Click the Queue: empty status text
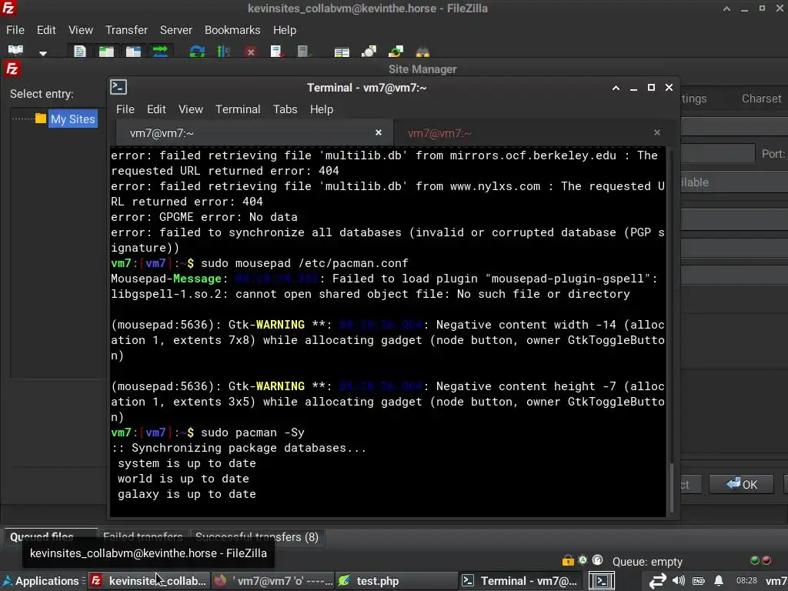Image resolution: width=788 pixels, height=591 pixels. [x=647, y=561]
